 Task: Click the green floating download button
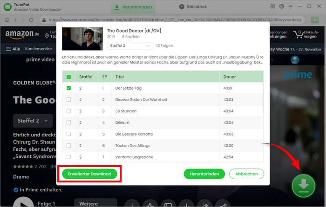[x=303, y=185]
